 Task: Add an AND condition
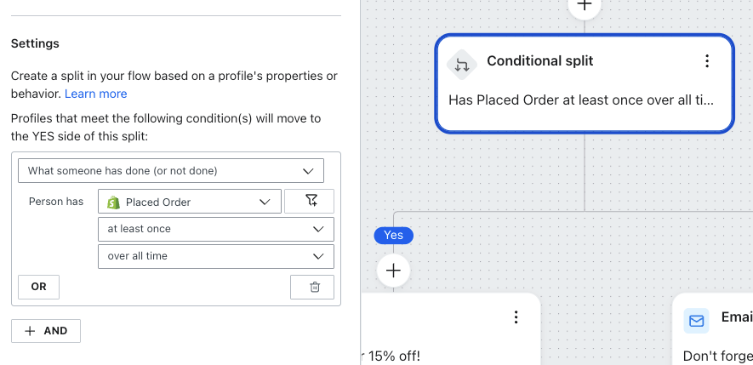pyautogui.click(x=46, y=331)
